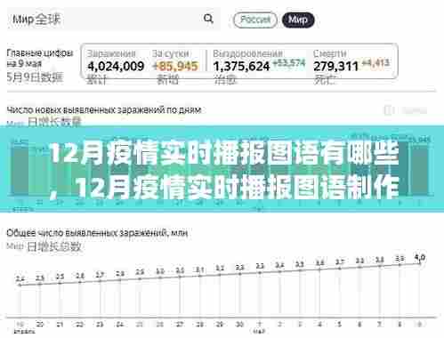The image size is (444, 338).
Task: Click the Заражения label
Action: (x=111, y=53)
